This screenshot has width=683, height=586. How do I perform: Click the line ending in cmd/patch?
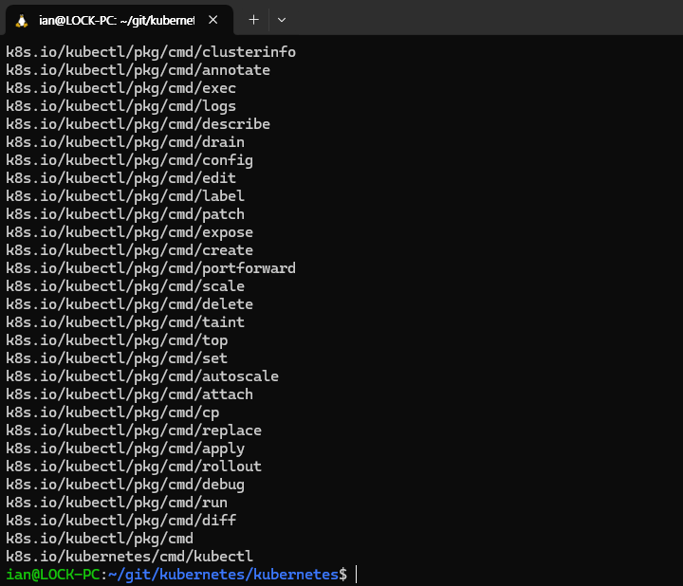pyautogui.click(x=125, y=214)
